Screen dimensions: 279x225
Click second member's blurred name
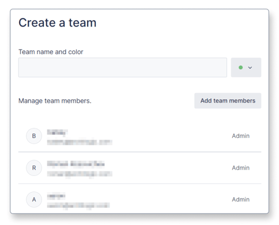coord(76,164)
